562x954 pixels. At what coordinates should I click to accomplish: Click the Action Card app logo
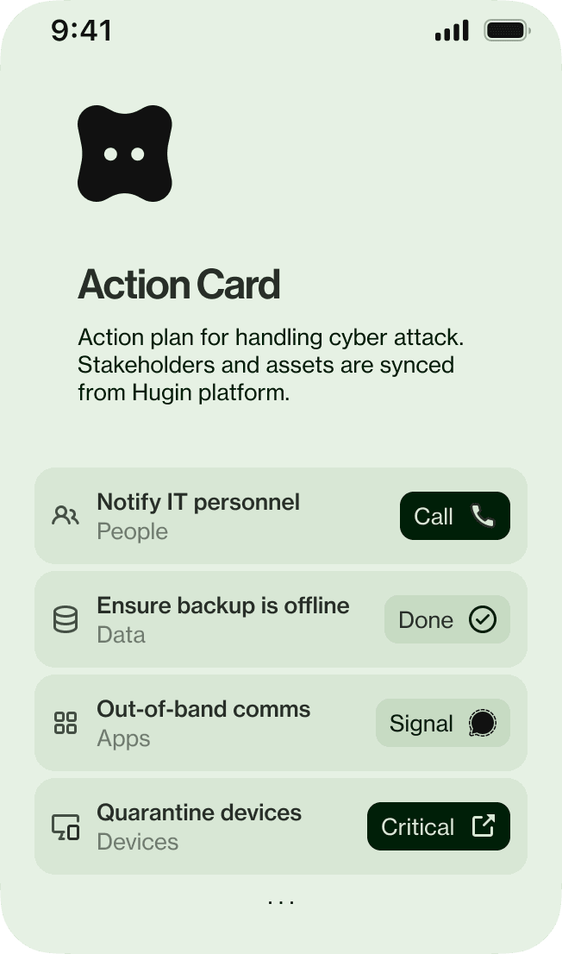click(125, 153)
